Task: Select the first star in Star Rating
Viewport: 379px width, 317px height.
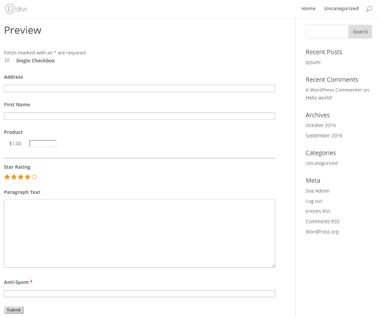Action: coord(7,177)
